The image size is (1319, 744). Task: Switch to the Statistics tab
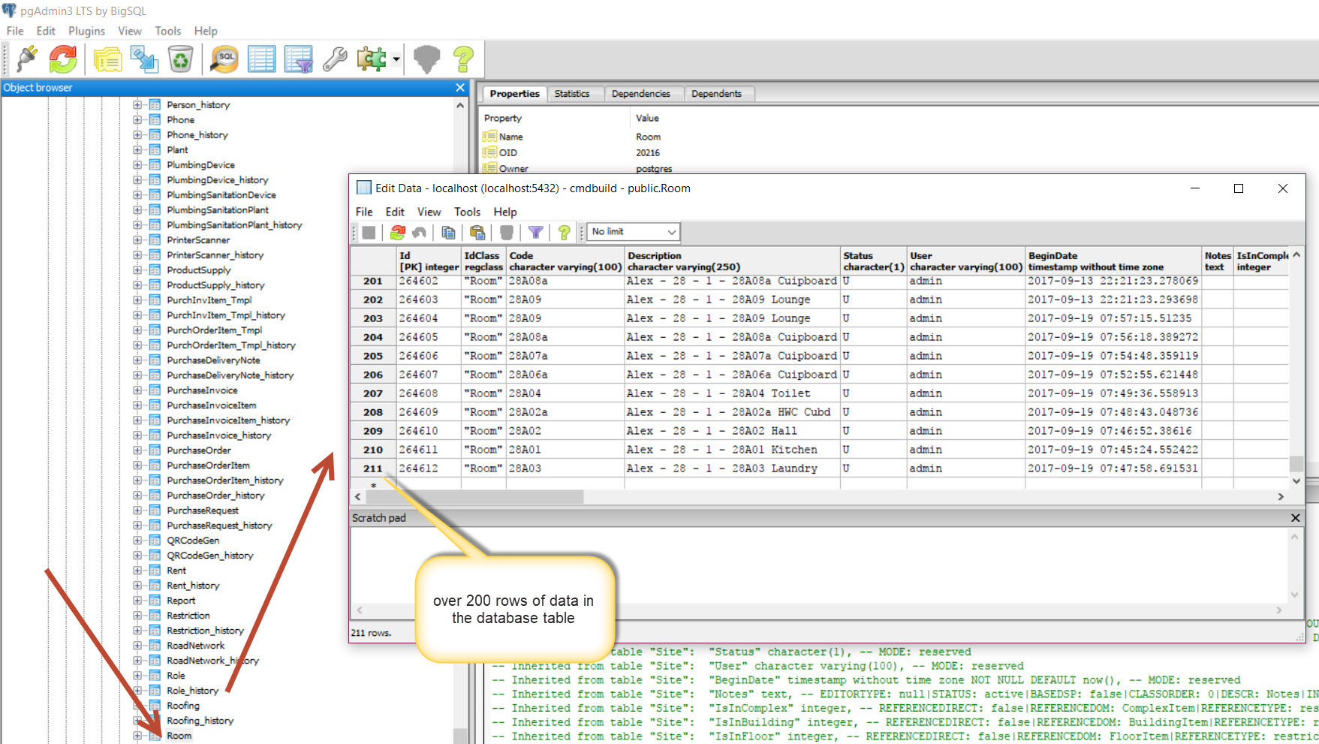[571, 94]
